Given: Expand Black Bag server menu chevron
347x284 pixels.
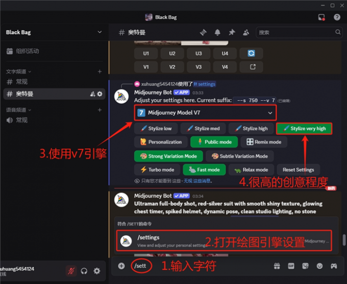Looking at the screenshot, I should click(100, 32).
